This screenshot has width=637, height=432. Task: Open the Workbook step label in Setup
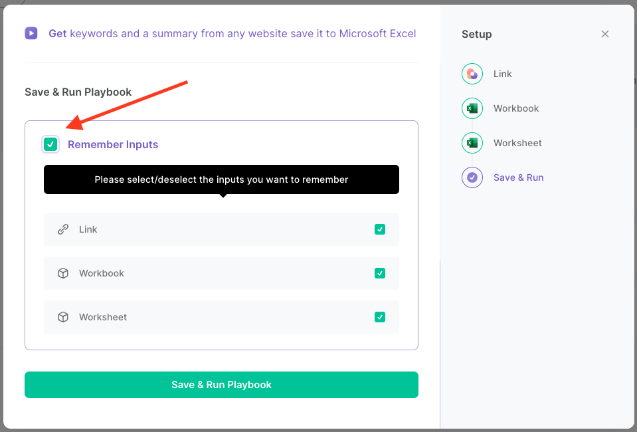click(x=516, y=108)
